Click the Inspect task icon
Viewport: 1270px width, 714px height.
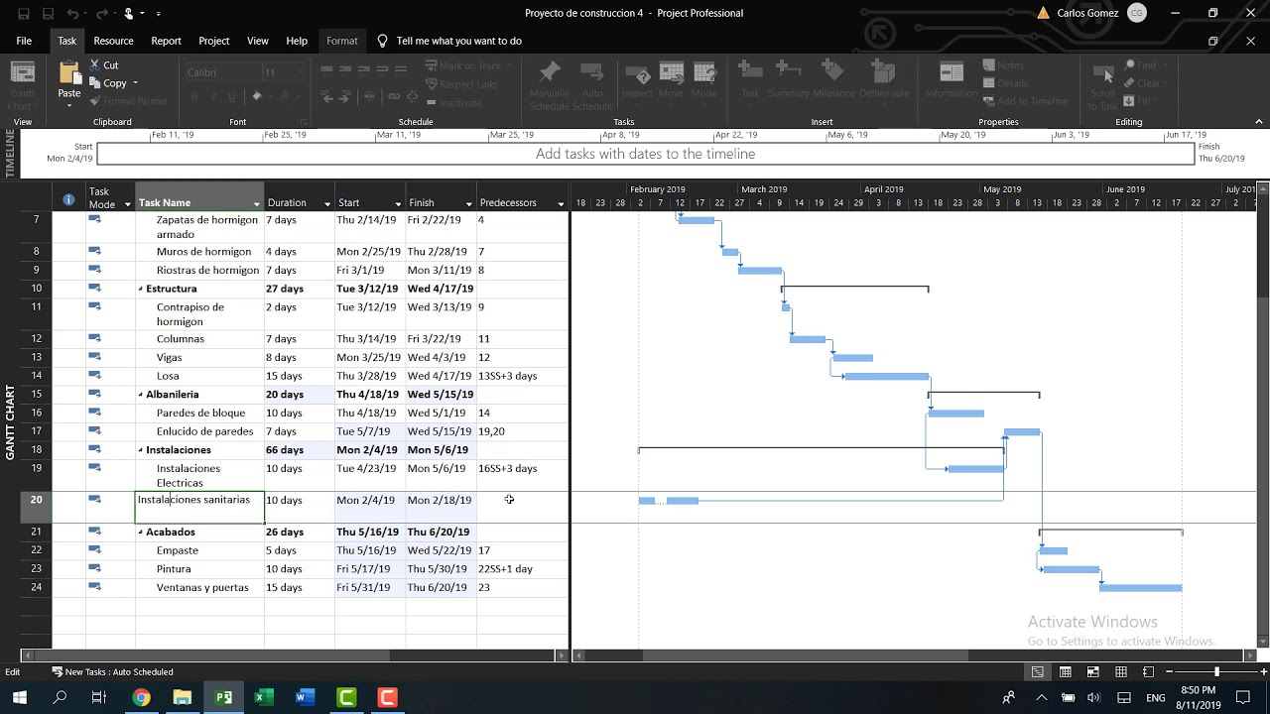[x=637, y=73]
